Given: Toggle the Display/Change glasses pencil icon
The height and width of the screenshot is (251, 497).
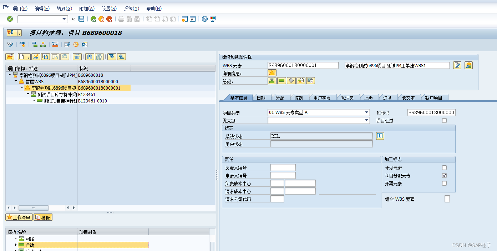Looking at the screenshot, I should (10, 44).
